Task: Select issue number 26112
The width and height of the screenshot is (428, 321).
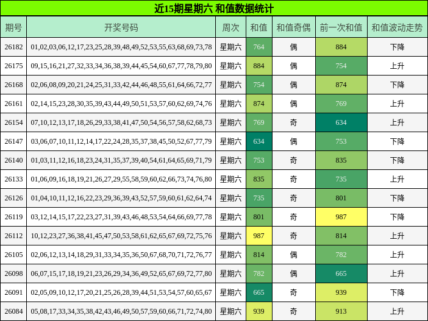Action: [x=13, y=236]
